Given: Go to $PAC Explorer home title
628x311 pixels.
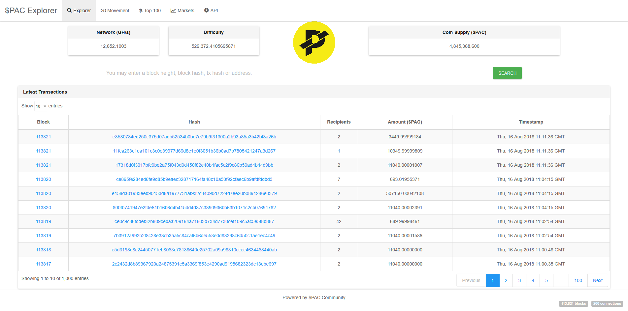Looking at the screenshot, I should pyautogui.click(x=31, y=11).
